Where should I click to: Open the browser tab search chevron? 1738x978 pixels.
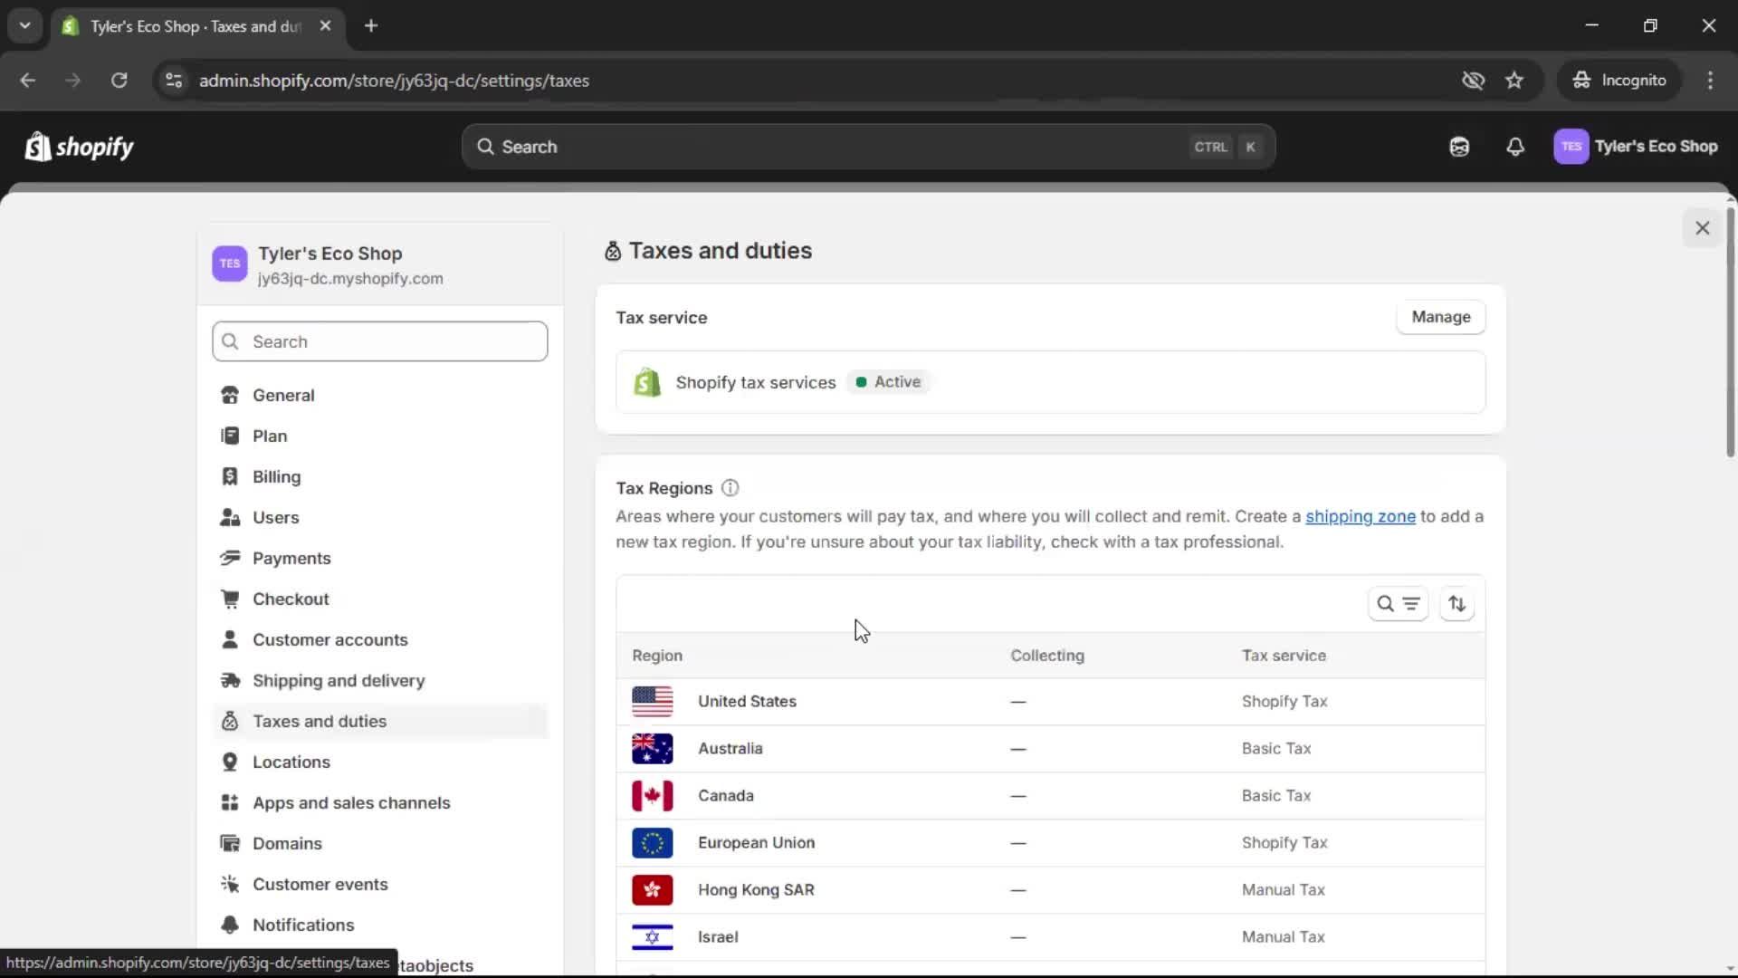(24, 25)
